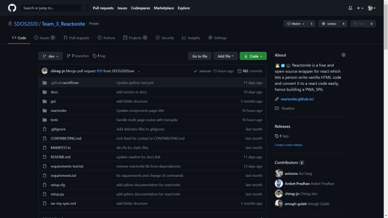
Task: Open the 1 tag link near branches
Action: pos(99,56)
